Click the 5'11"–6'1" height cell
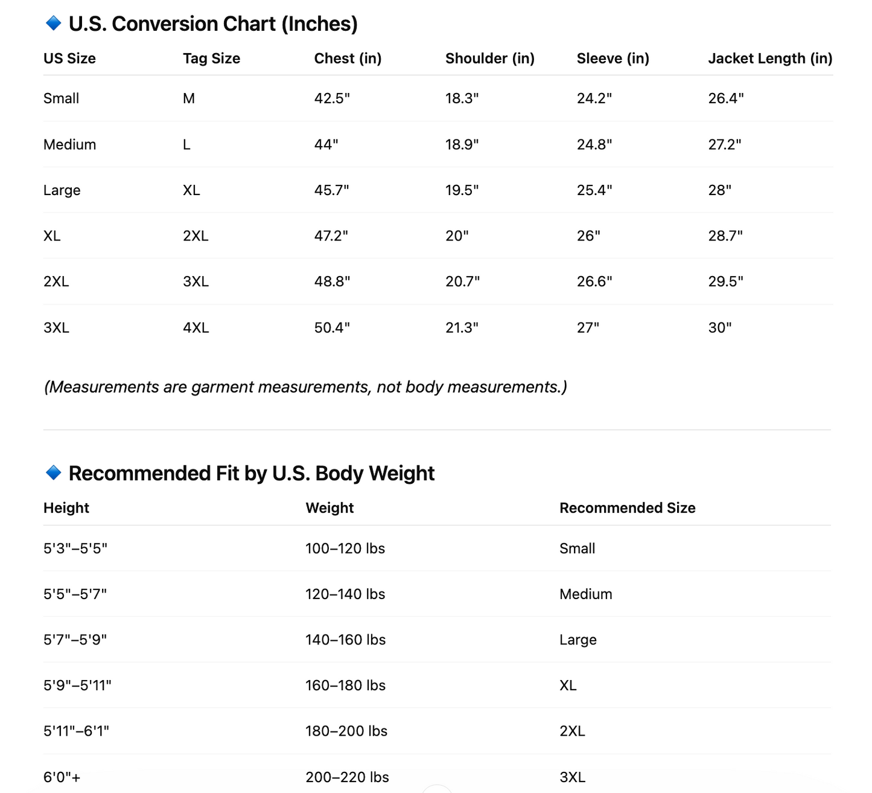 tap(76, 731)
